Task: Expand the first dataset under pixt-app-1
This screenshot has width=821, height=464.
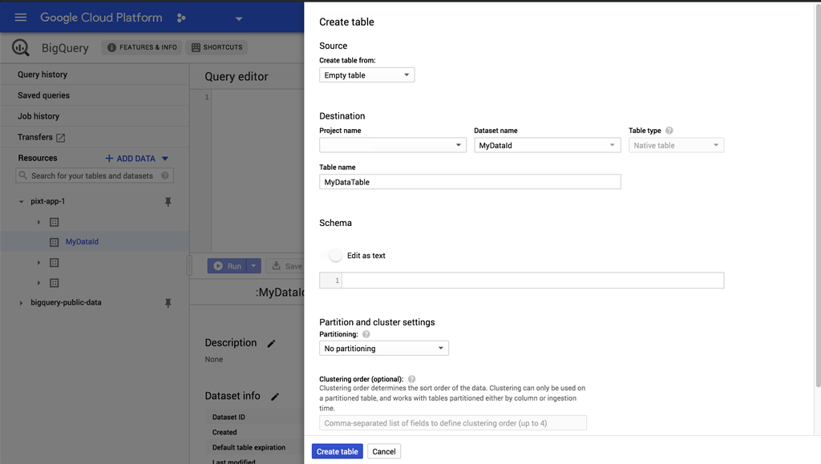Action: point(38,222)
